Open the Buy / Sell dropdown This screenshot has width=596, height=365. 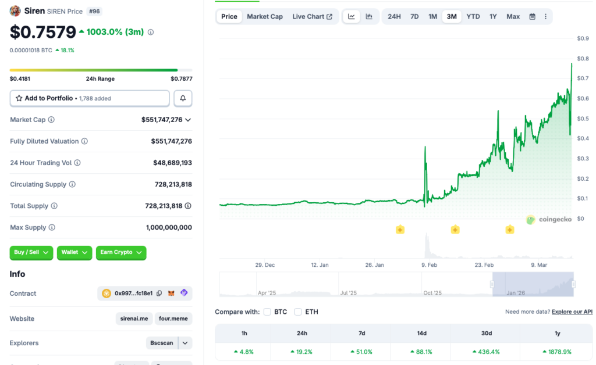(x=31, y=252)
